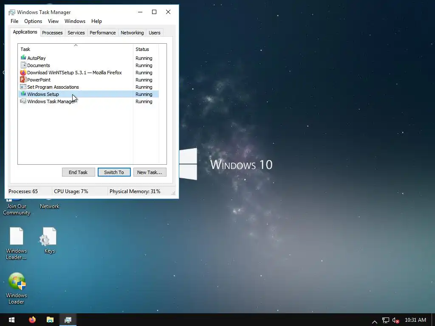Viewport: 435px width, 326px height.
Task: Click Running status of PowerPoint
Action: (x=144, y=80)
